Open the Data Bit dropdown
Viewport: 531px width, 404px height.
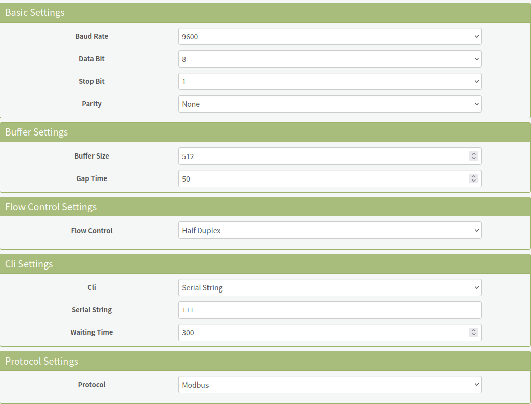coord(330,59)
